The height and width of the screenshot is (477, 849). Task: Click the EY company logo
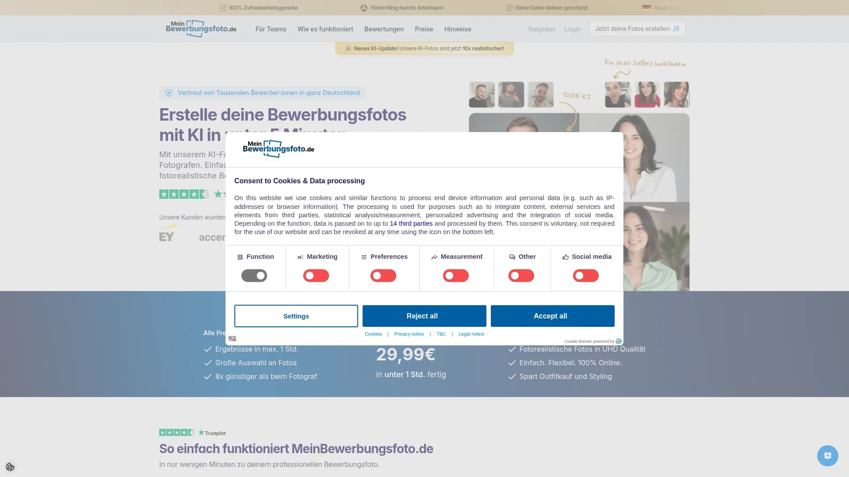(168, 233)
